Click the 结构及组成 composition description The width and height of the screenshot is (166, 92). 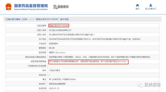click(x=100, y=57)
